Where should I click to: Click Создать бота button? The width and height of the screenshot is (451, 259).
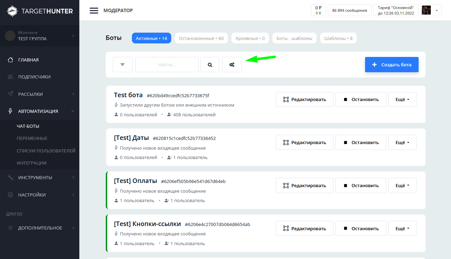pos(391,65)
